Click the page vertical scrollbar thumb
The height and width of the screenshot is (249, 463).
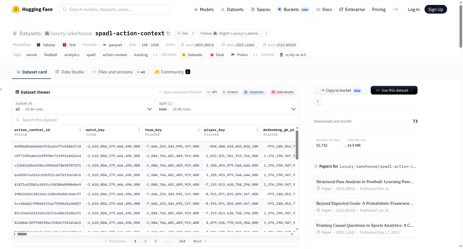click(461, 26)
